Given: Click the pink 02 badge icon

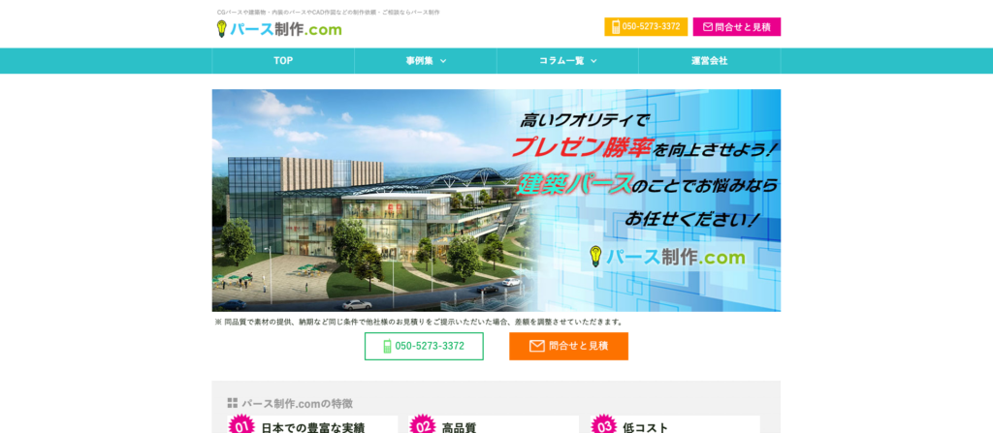Looking at the screenshot, I should coord(423,424).
